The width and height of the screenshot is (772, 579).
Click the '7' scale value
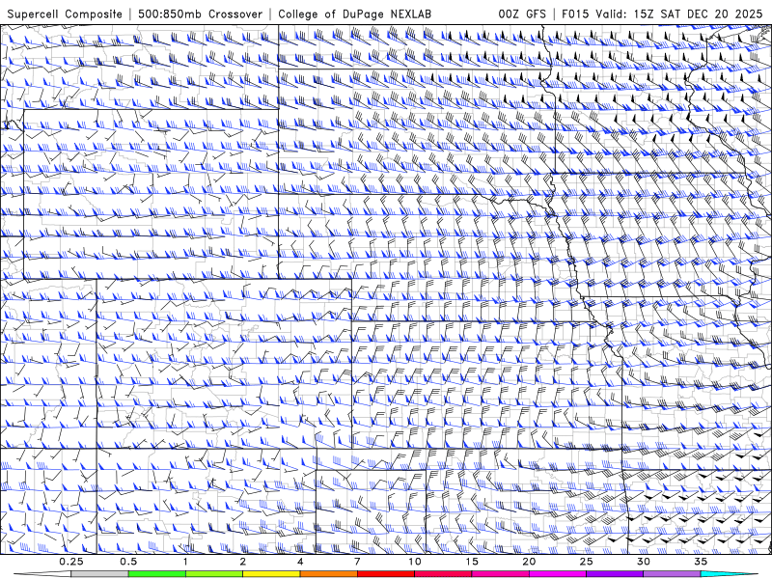(357, 562)
